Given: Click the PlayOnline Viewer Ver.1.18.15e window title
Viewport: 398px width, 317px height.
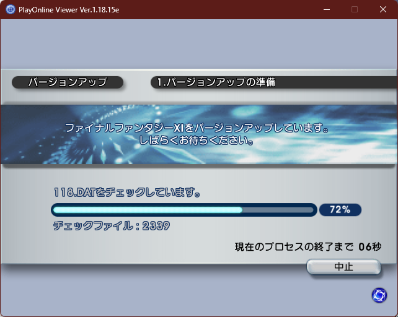Looking at the screenshot, I should point(69,10).
